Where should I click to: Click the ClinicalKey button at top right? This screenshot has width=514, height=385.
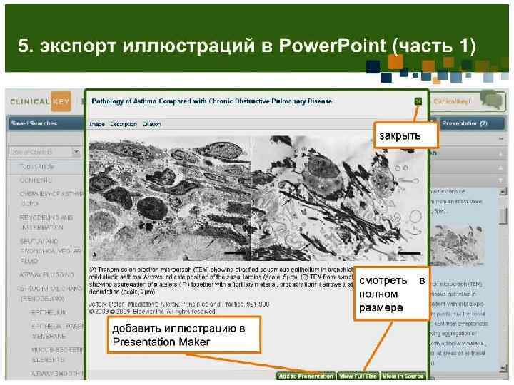pyautogui.click(x=451, y=101)
